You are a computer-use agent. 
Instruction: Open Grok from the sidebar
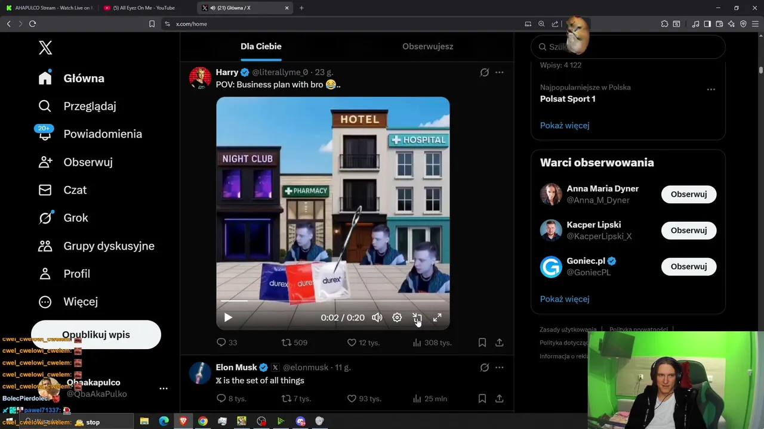[63, 218]
